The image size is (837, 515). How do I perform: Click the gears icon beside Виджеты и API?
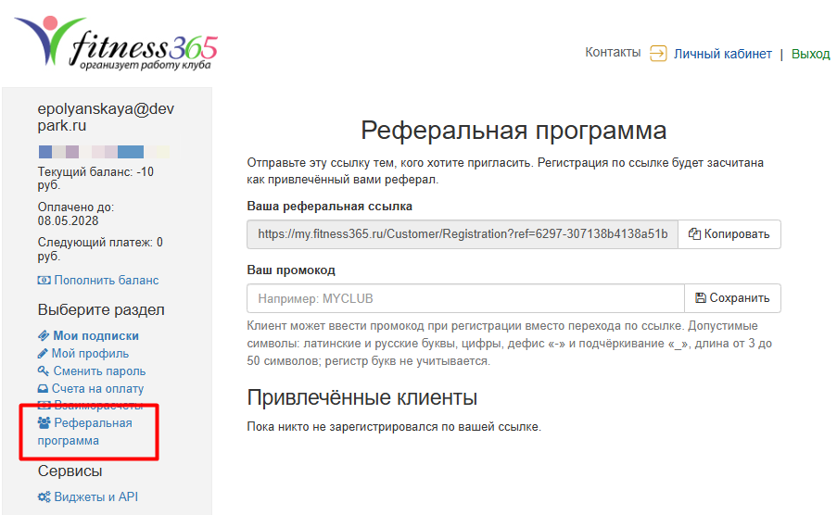tap(44, 496)
